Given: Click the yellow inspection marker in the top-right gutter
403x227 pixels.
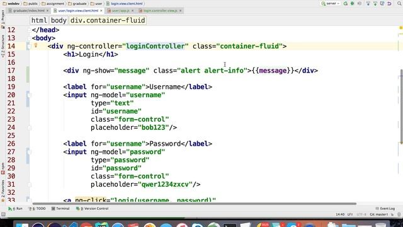Looking at the screenshot, I should coord(400,28).
